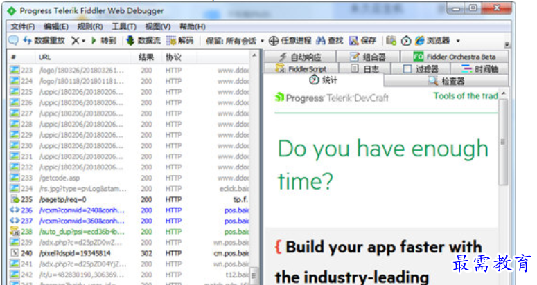Screen dimensions: 537x285
Task: Click the timer clock toolbar icon
Action: (x=406, y=41)
